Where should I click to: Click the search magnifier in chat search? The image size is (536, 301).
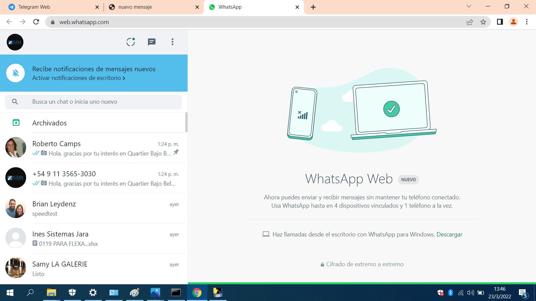(15, 102)
